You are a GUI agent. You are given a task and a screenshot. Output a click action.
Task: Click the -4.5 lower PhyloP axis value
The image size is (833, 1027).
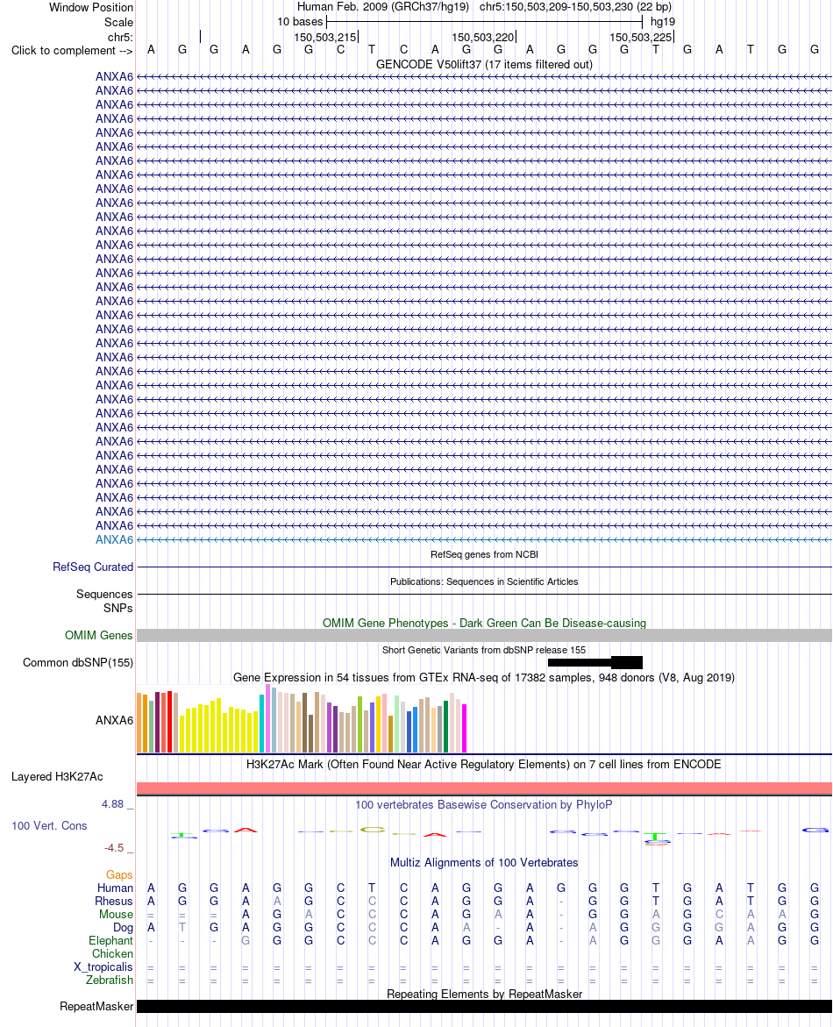pyautogui.click(x=114, y=847)
